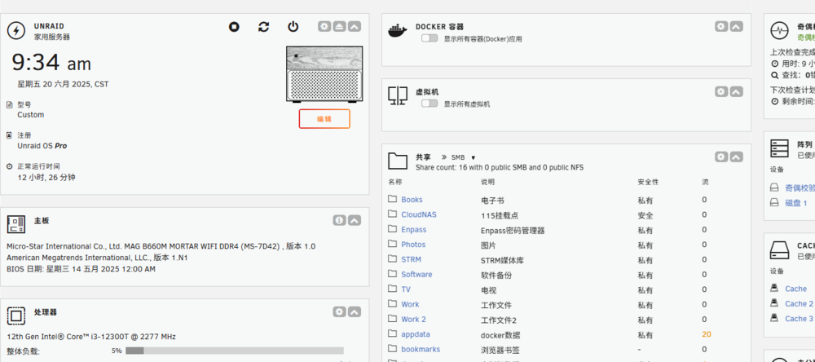Open the 磁盘 1 disk link
815x362 pixels.
(x=795, y=203)
